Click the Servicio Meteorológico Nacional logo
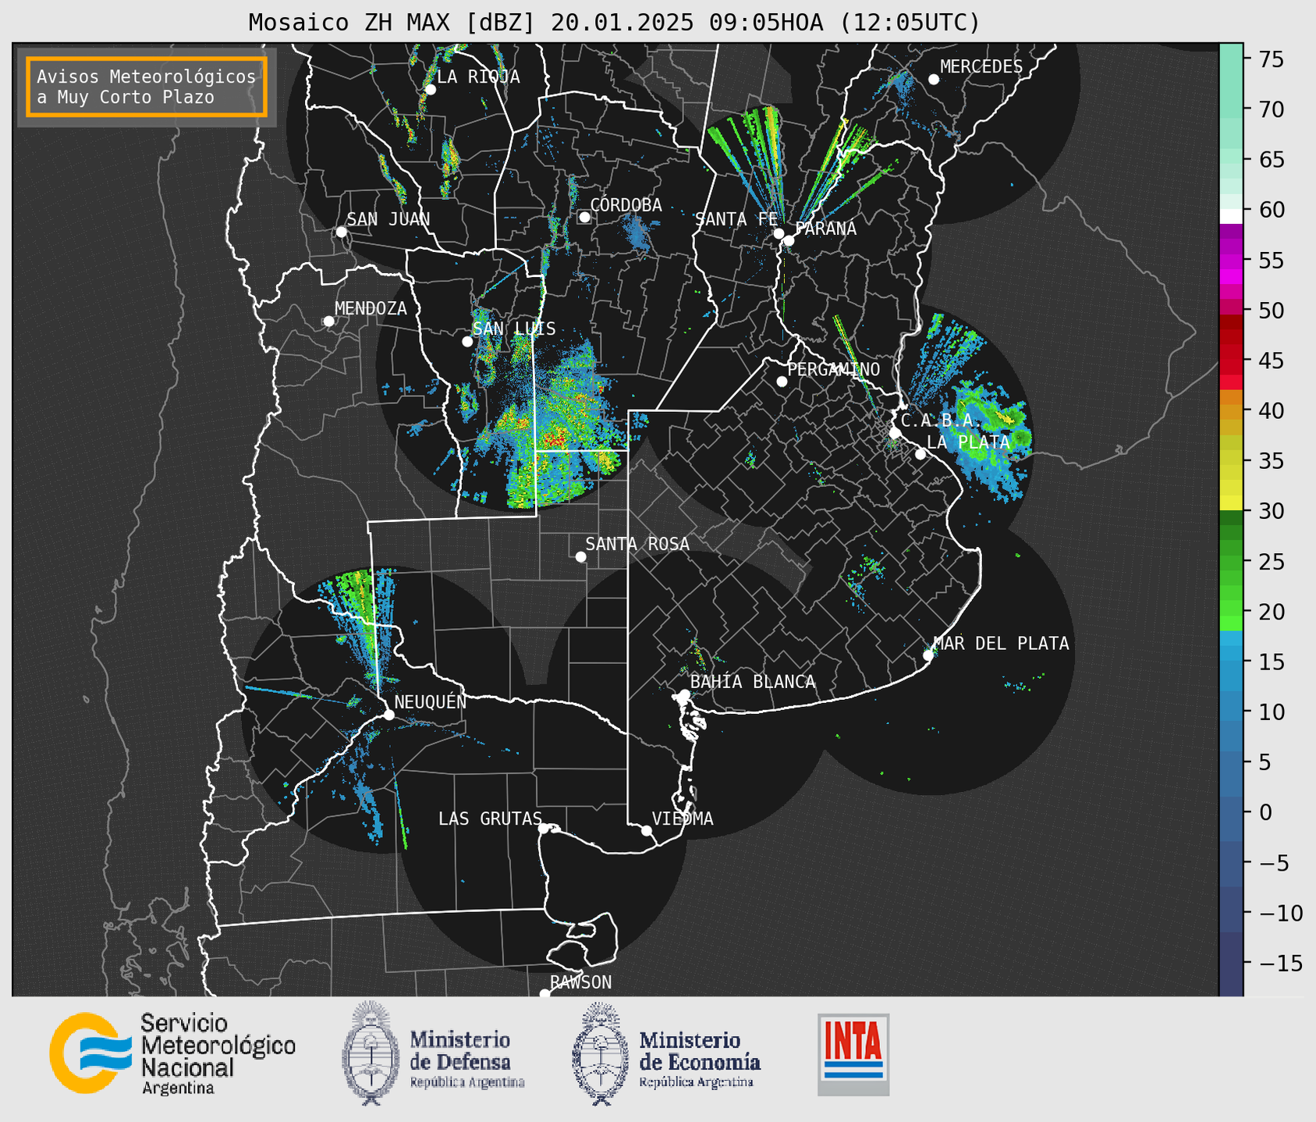The image size is (1316, 1122). coord(172,1053)
